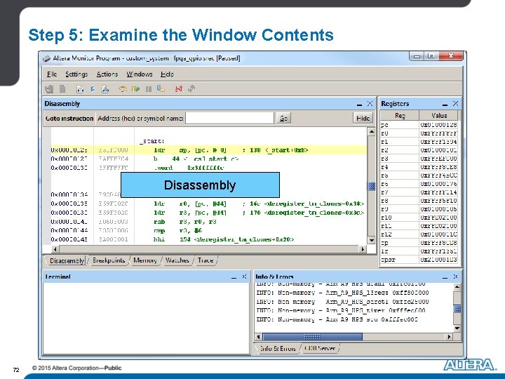Close the Disassembly panel
Image resolution: width=505 pixels, height=379 pixels.
[370, 103]
